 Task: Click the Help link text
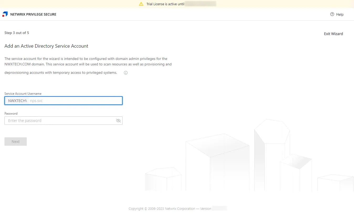340,14
